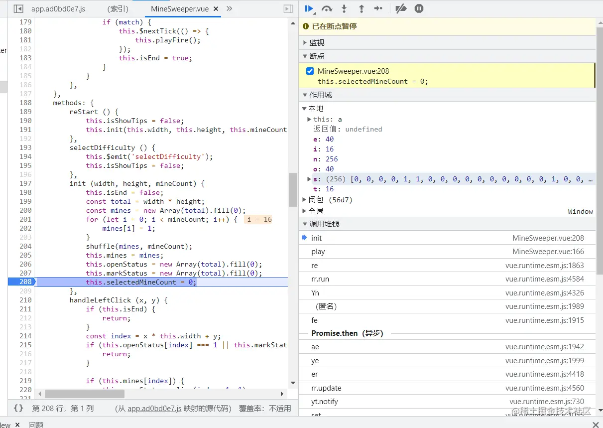Select the ye call stack frame
Viewport: 603px width, 428px height.
pyautogui.click(x=447, y=361)
